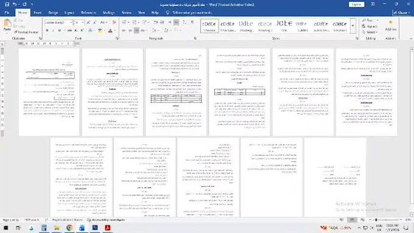Click Accessibility: Investigate in status bar
The height and width of the screenshot is (233, 414).
click(106, 220)
